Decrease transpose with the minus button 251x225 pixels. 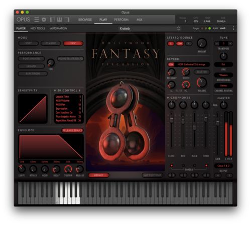pos(217,44)
